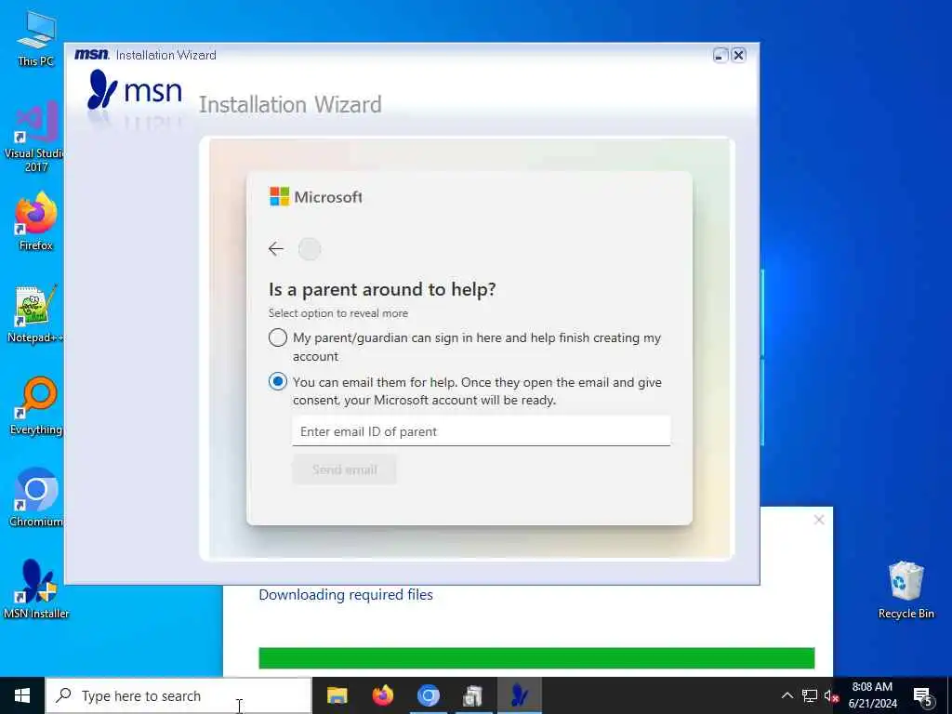
Task: Open the clock showing 8:08 AM
Action: click(x=872, y=695)
